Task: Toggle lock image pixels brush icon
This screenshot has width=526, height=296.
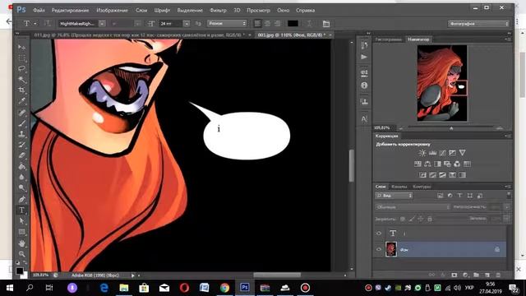Action: [412, 219]
